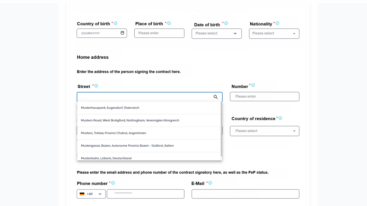Click info icon beside Number label
367x206 pixels.
(253, 85)
